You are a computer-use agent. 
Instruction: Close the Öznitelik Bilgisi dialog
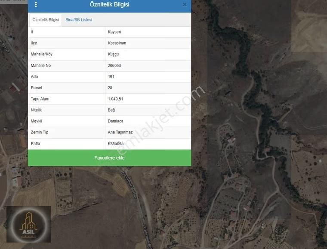pyautogui.click(x=185, y=5)
